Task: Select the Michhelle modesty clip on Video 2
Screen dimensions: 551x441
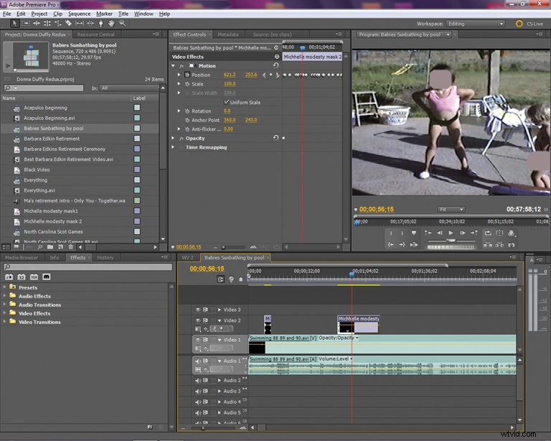Action: [358, 324]
